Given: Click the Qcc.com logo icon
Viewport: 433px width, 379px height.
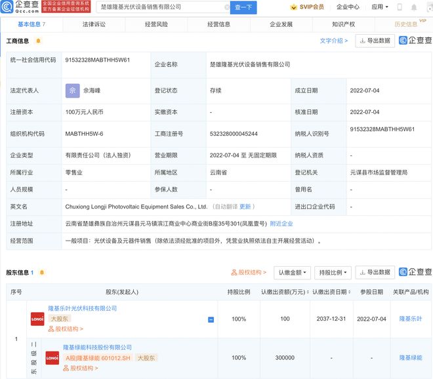Looking at the screenshot, I should [x=7, y=7].
